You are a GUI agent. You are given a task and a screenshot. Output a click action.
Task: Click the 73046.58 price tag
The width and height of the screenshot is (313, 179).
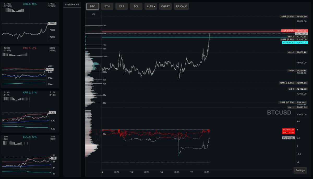[x=302, y=83]
